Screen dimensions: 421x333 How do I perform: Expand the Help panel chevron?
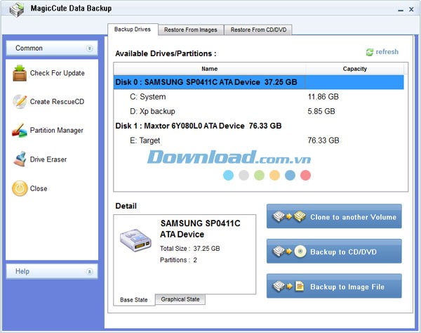tap(89, 272)
